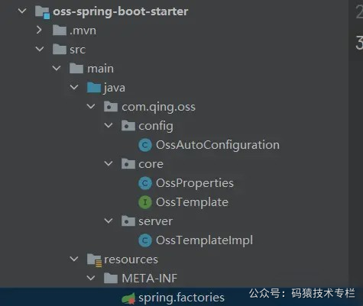The width and height of the screenshot is (363, 306).
Task: Click the OssProperties class icon
Action: [x=145, y=183]
